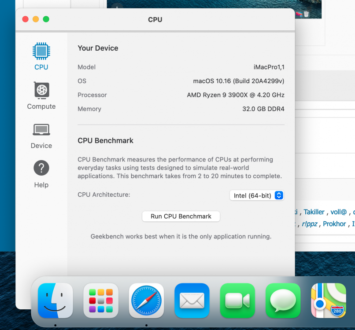Click the iMacPro1,1 model value
The height and width of the screenshot is (330, 355).
coord(269,67)
